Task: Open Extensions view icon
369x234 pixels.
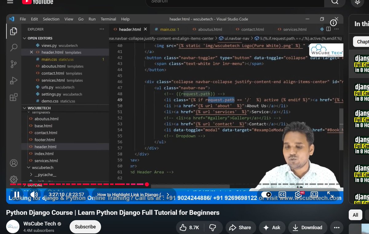Action: tap(14, 97)
